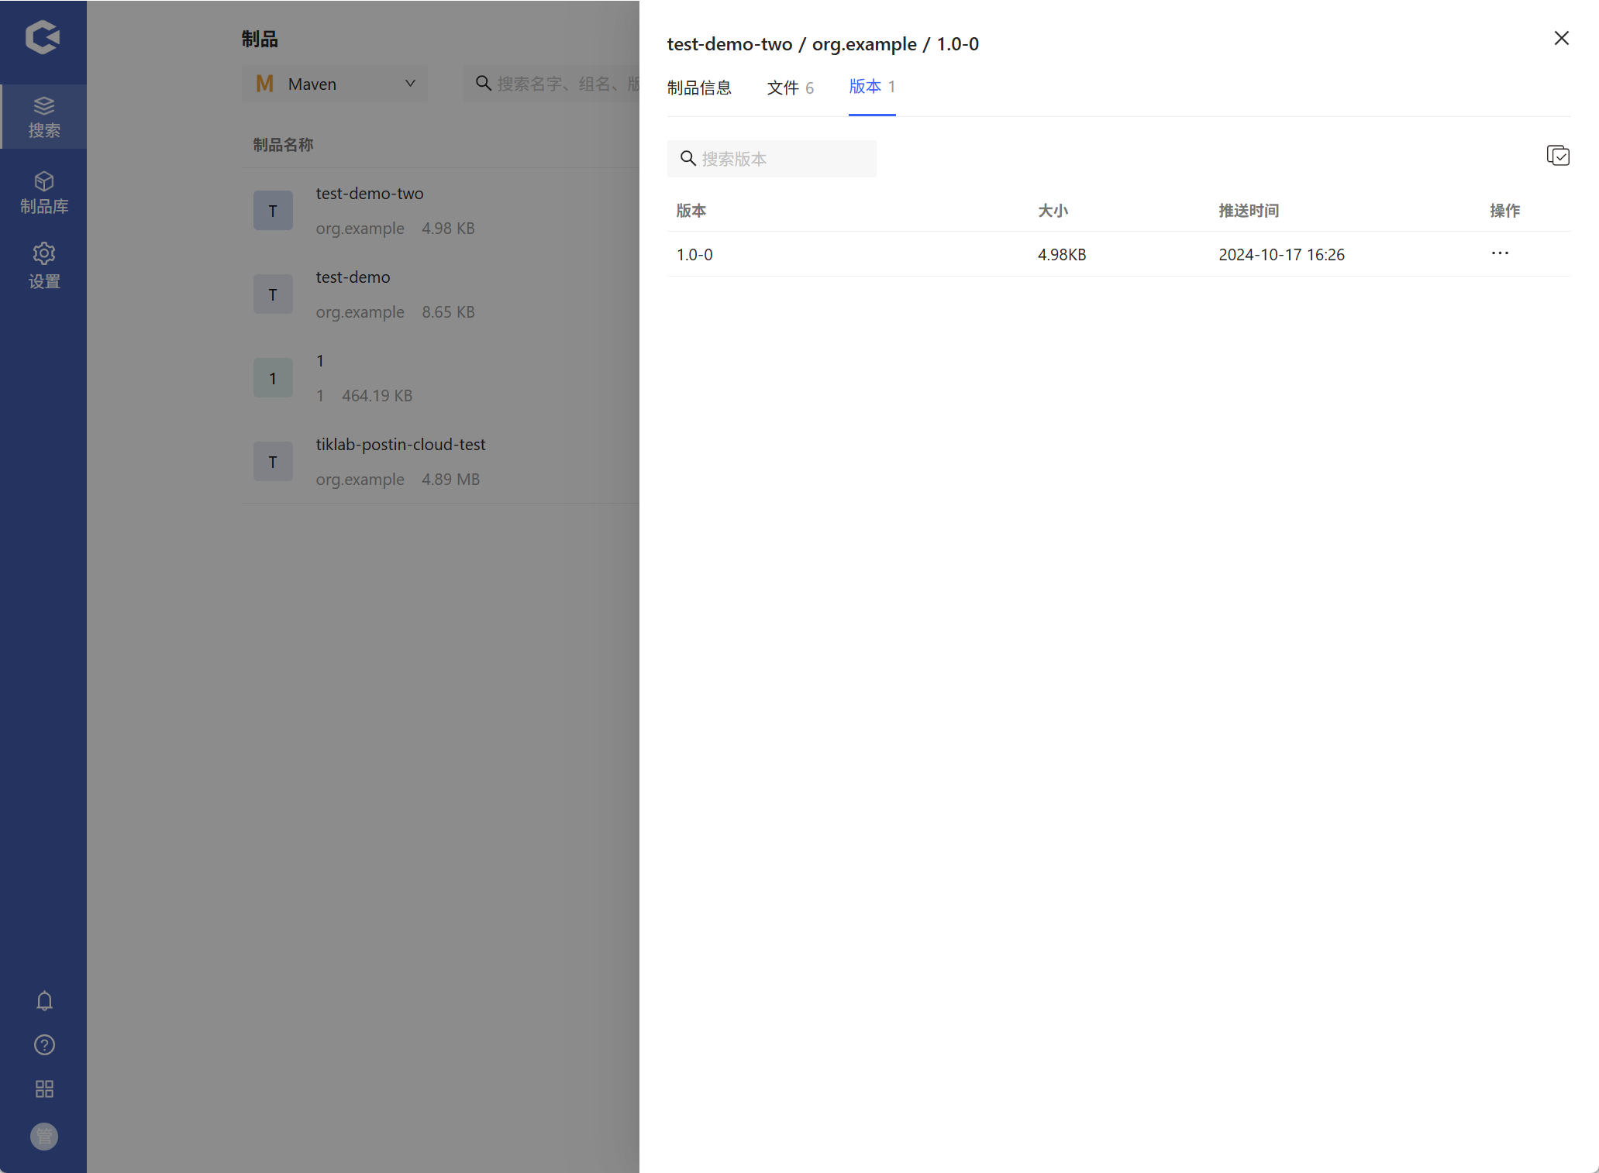
Task: Switch to the 制品信息 tab
Action: click(x=698, y=88)
